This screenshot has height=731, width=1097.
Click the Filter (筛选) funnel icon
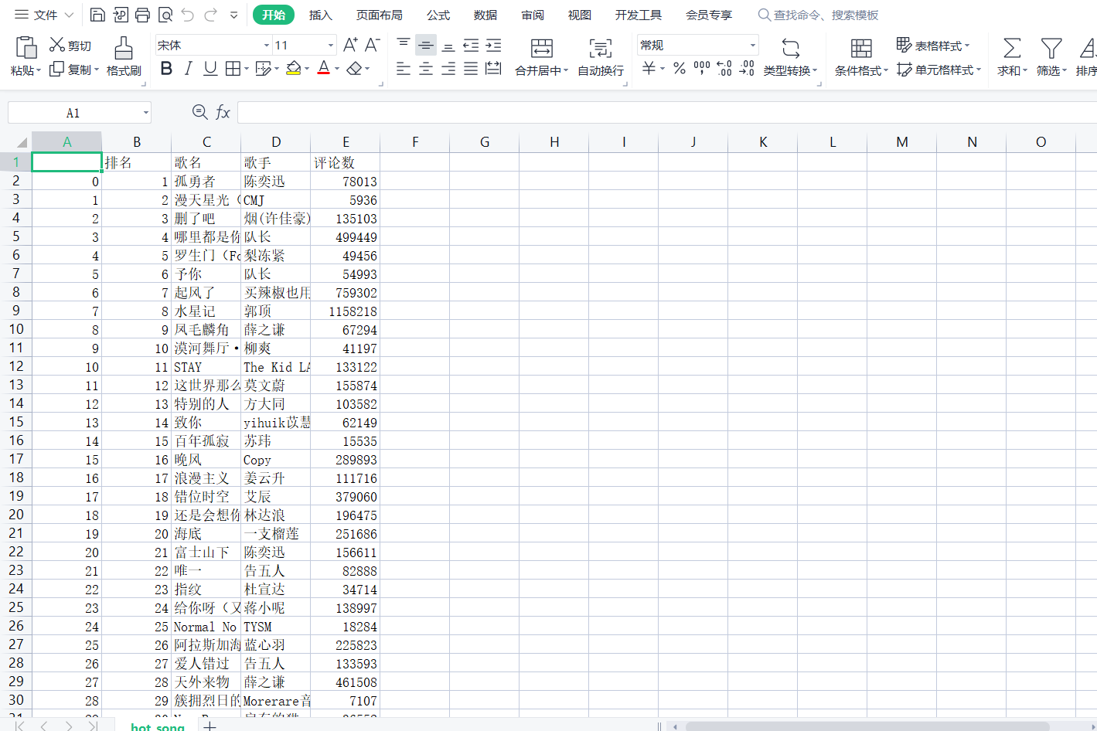pos(1051,48)
